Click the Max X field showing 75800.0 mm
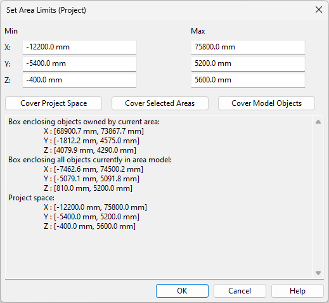Viewport: 329px width, 303px height. tap(248, 48)
